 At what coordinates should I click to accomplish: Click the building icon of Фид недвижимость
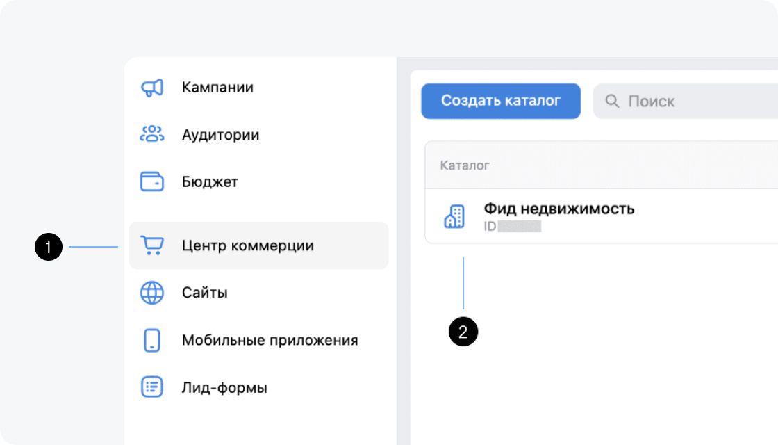(454, 216)
